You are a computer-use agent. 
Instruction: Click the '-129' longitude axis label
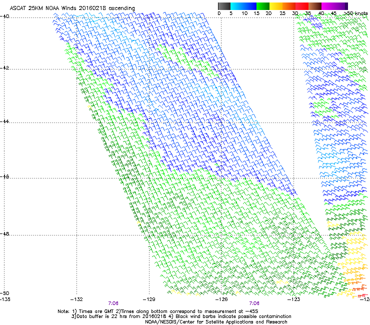pyautogui.click(x=149, y=299)
